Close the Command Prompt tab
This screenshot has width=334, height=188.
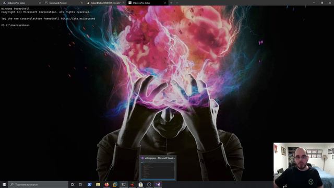pyautogui.click(x=81, y=3)
